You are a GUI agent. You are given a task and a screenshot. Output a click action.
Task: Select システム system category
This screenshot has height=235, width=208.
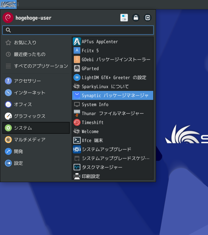pos(36,128)
